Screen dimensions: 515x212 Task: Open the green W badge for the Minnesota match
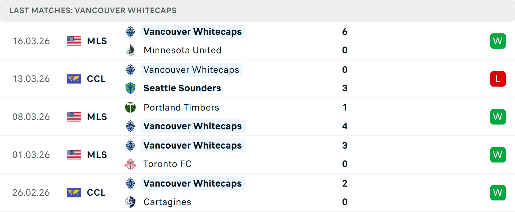[x=498, y=41]
